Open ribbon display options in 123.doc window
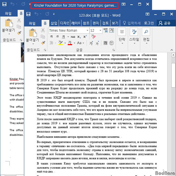The image size is (176, 176). [x=147, y=14]
